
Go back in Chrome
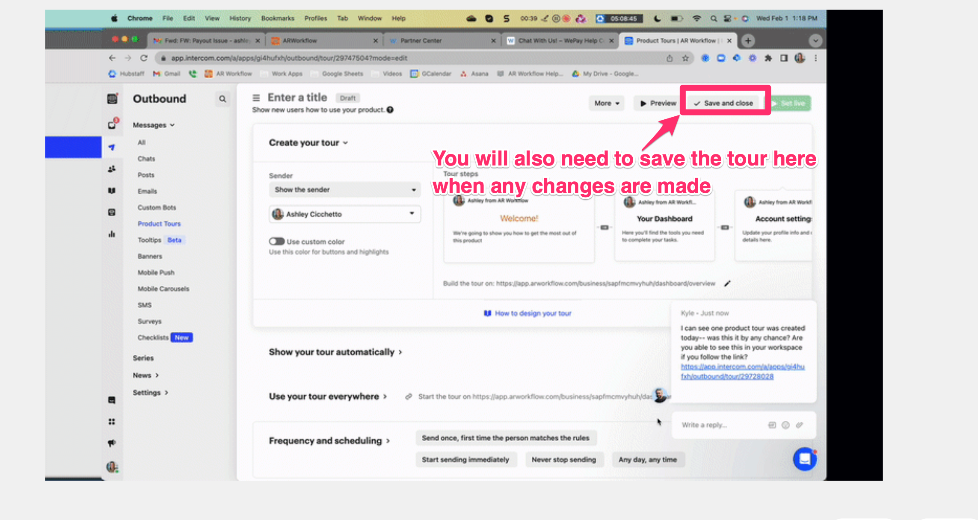[112, 58]
